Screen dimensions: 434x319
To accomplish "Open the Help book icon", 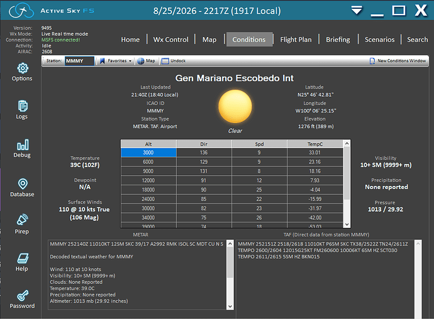I will (23, 258).
